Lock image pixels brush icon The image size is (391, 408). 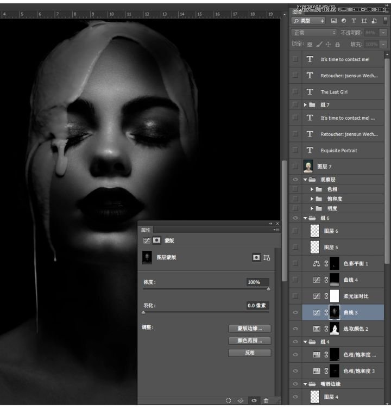click(x=319, y=45)
